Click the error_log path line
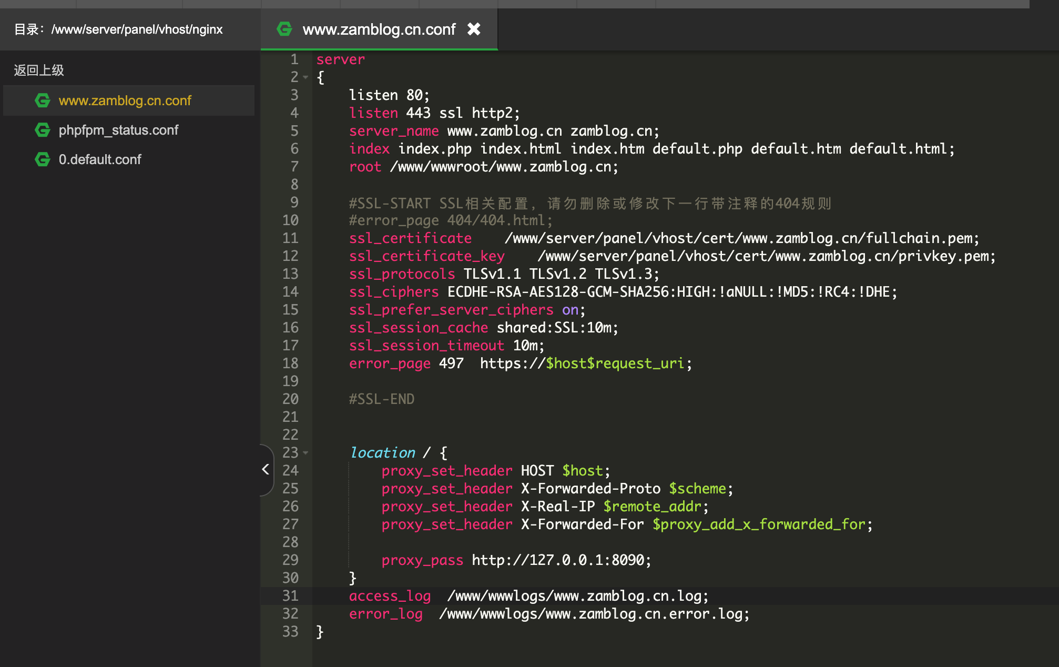Image resolution: width=1059 pixels, height=667 pixels. tap(549, 614)
